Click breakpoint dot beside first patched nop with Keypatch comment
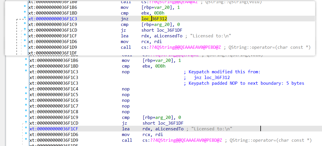This screenshot has width=322, height=146. (x=26, y=72)
